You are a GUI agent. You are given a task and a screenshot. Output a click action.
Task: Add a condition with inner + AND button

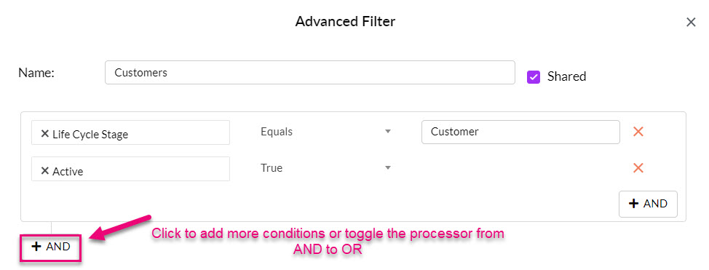(648, 204)
